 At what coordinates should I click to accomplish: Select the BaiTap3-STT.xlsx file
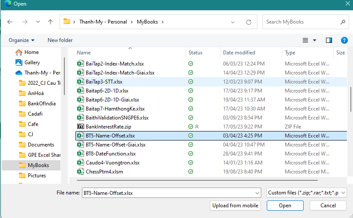tap(104, 82)
